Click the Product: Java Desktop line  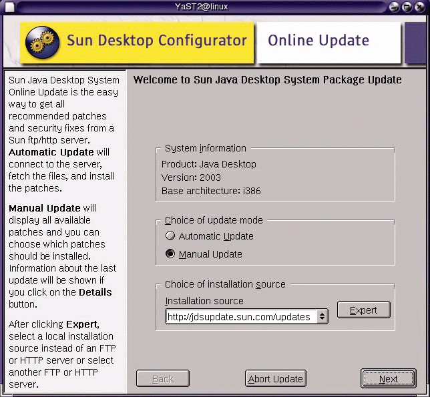pyautogui.click(x=209, y=164)
